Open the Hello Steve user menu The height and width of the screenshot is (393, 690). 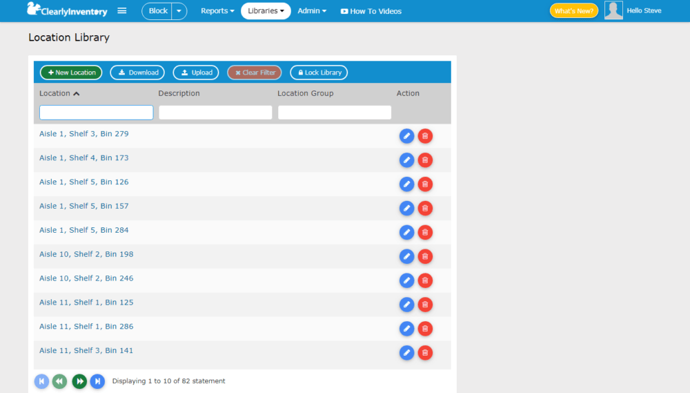[x=644, y=10]
